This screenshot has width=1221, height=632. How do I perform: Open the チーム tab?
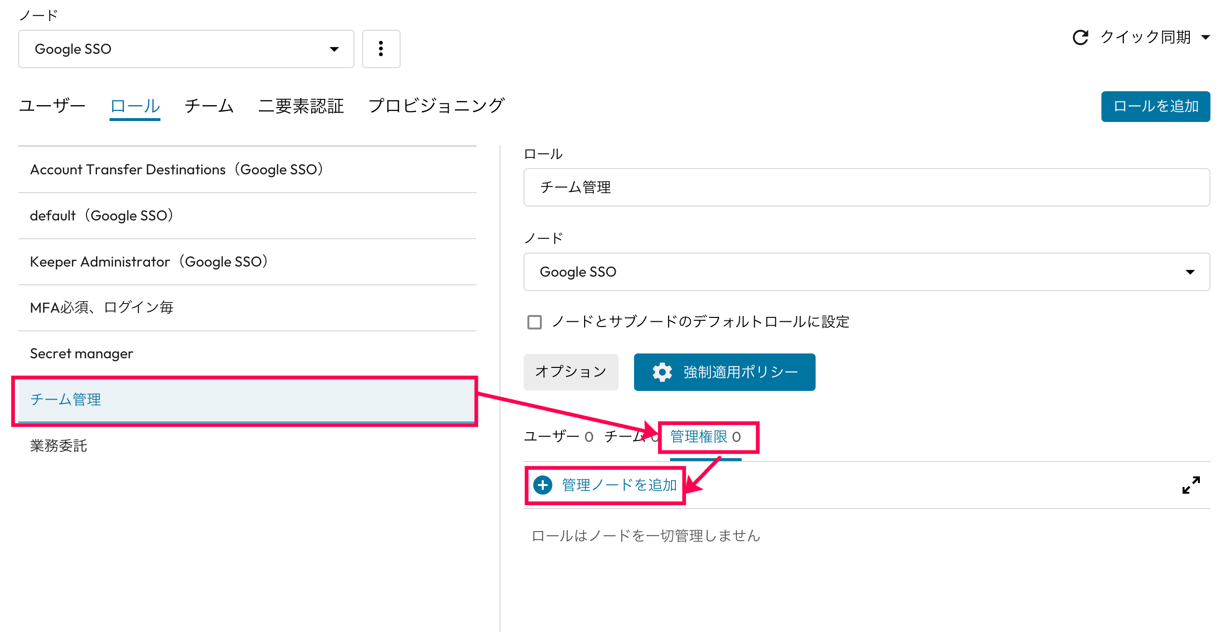[209, 106]
